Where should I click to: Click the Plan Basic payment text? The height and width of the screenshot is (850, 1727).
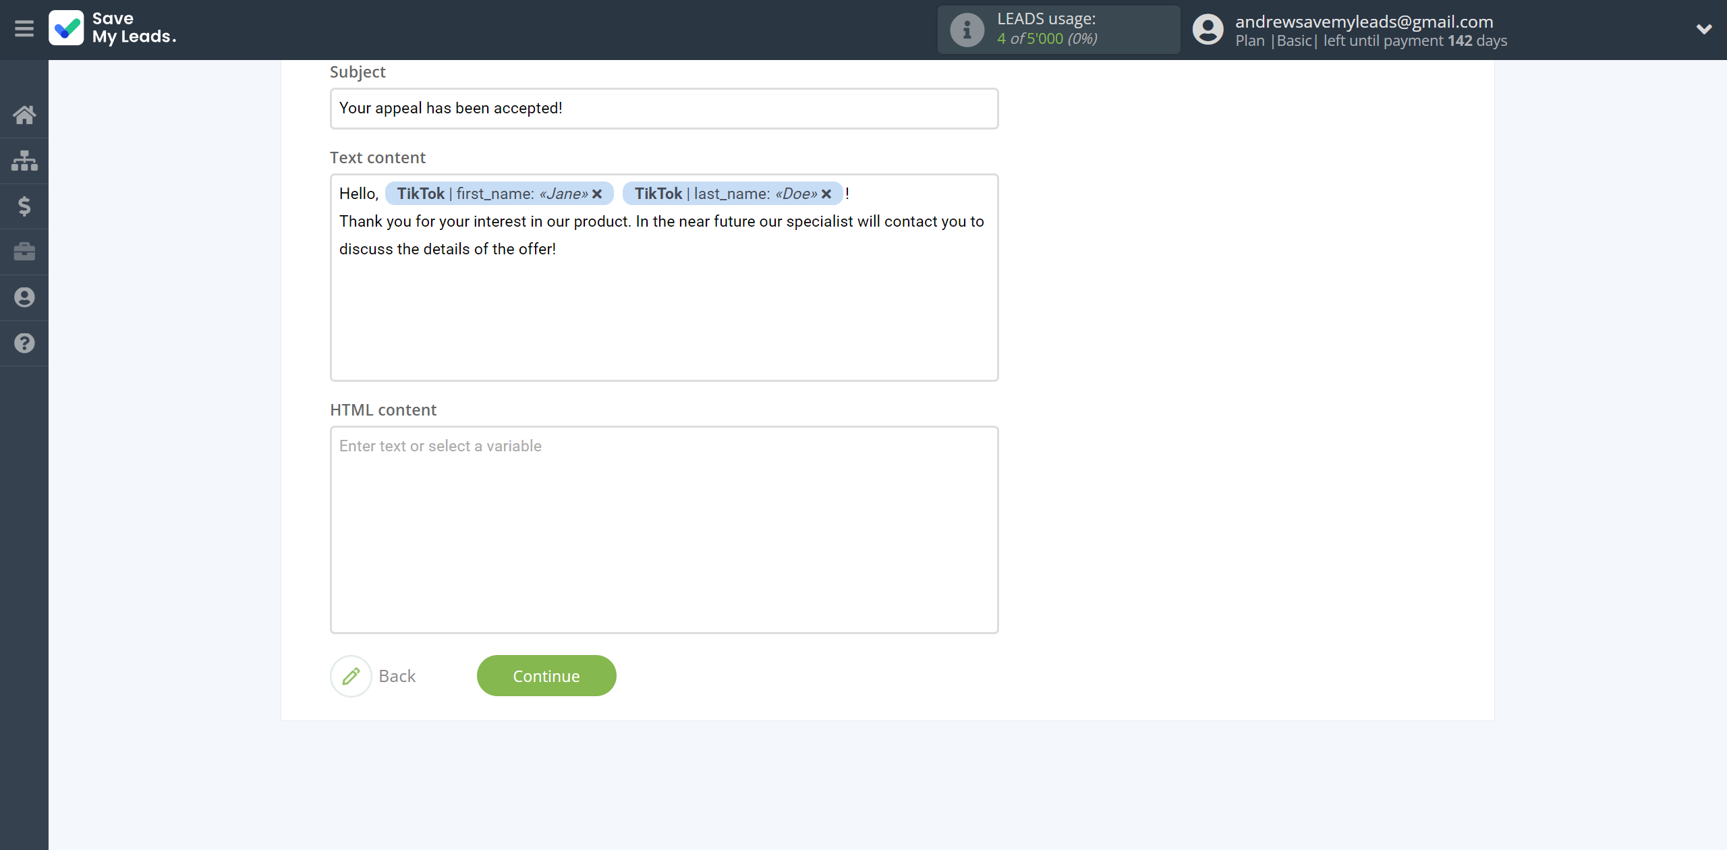[1371, 40]
